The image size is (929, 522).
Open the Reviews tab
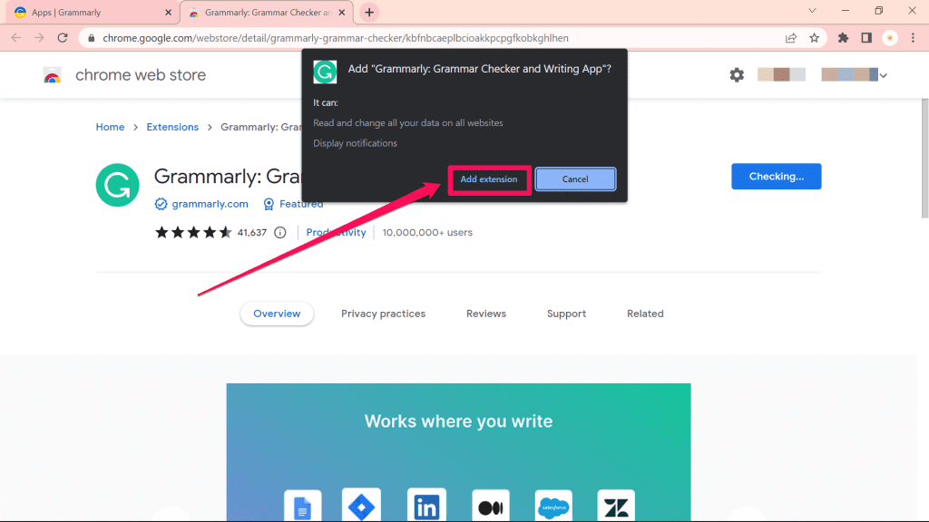pyautogui.click(x=485, y=313)
